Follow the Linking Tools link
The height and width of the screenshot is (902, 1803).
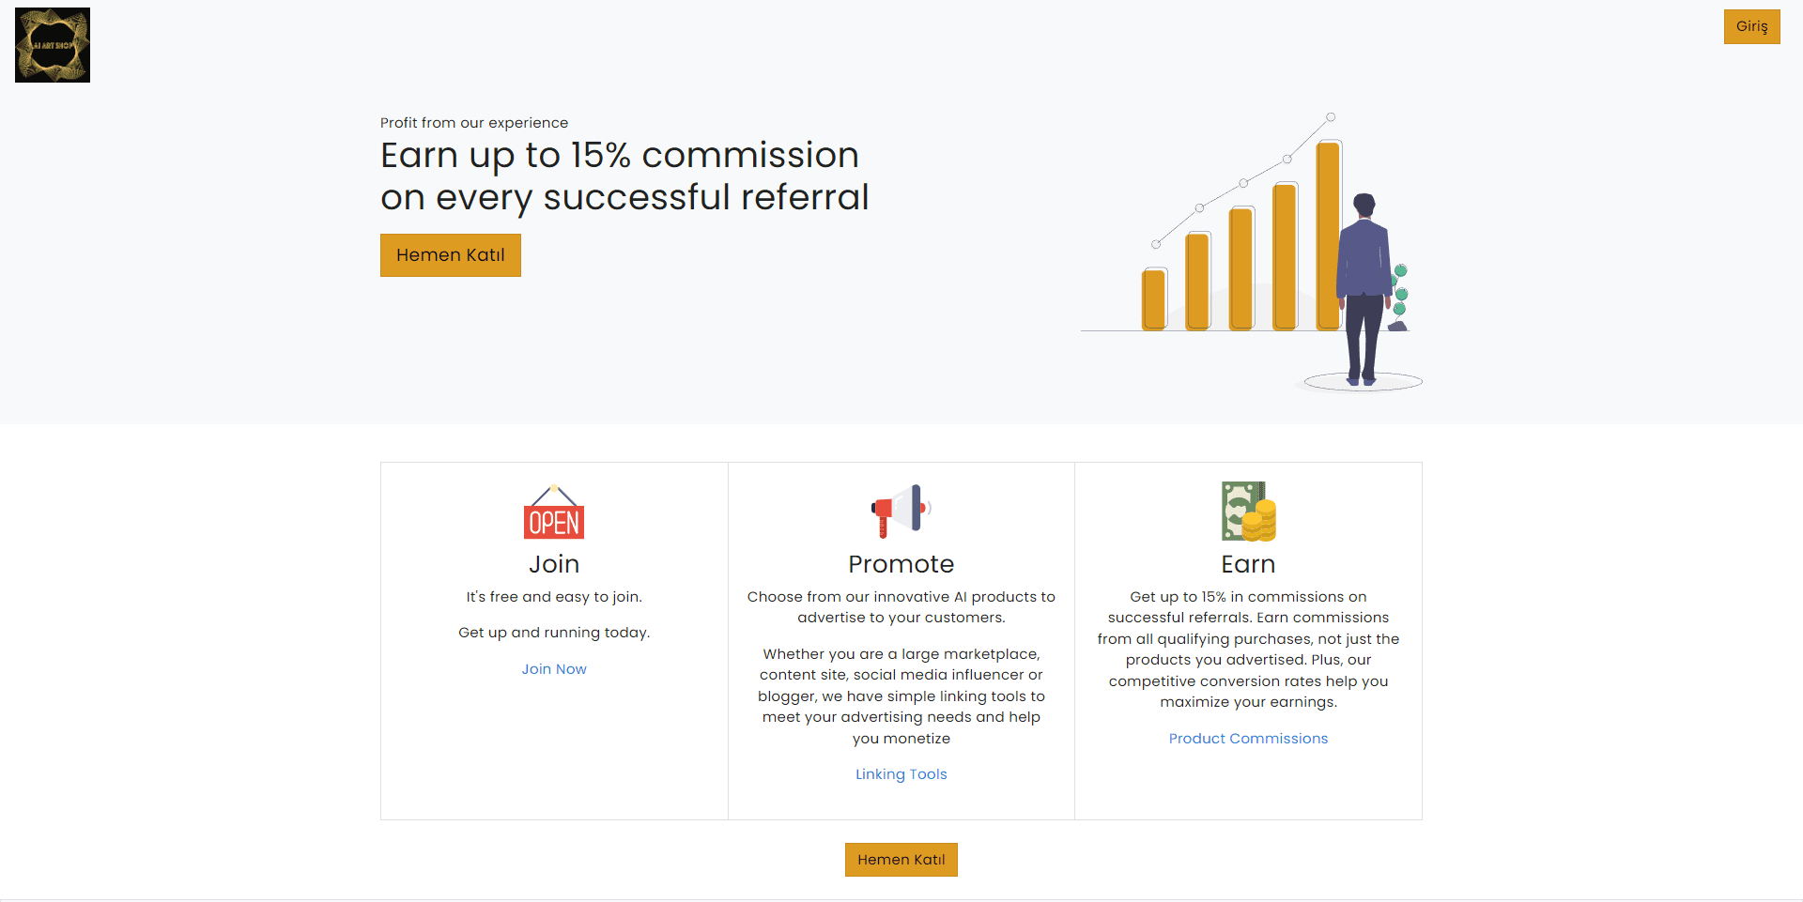point(901,774)
